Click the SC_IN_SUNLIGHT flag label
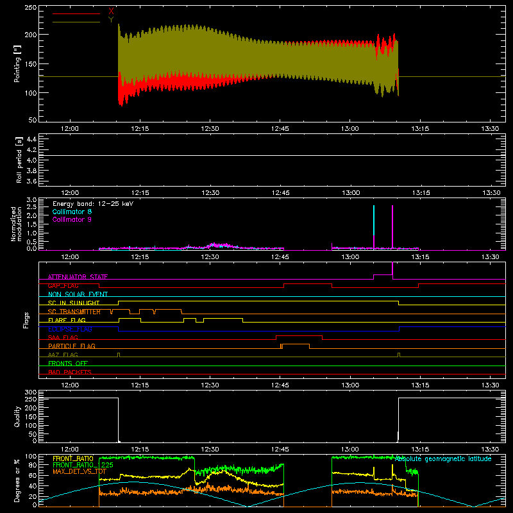This screenshot has width=513, height=513. tap(74, 303)
